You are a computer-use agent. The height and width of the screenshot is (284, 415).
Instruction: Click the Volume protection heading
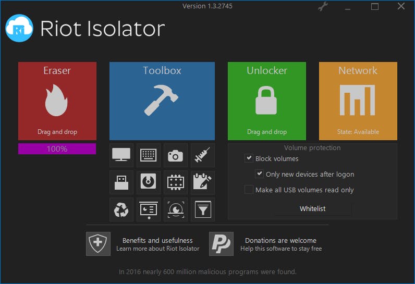coord(312,147)
